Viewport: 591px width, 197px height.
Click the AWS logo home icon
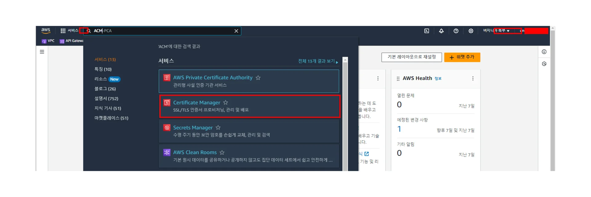click(x=46, y=30)
